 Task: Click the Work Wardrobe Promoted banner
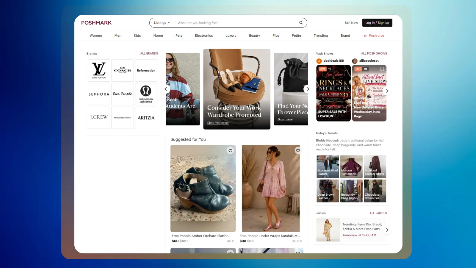(x=237, y=89)
